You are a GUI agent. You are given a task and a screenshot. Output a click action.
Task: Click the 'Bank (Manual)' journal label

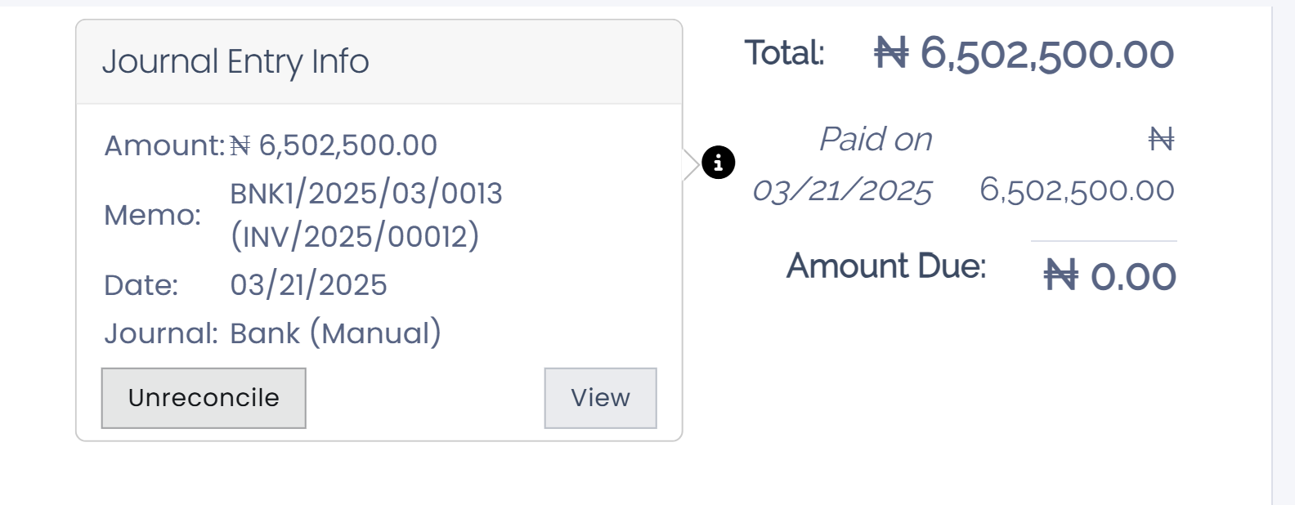[334, 333]
